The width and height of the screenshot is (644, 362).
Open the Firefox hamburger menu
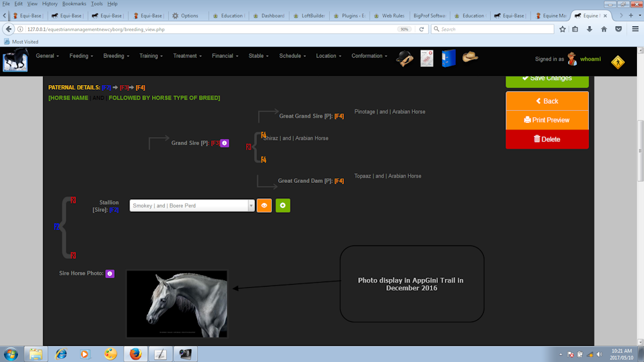[636, 29]
